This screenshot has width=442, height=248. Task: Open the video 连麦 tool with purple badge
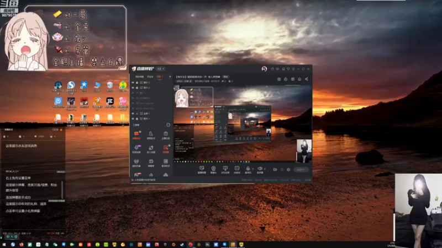point(136,148)
